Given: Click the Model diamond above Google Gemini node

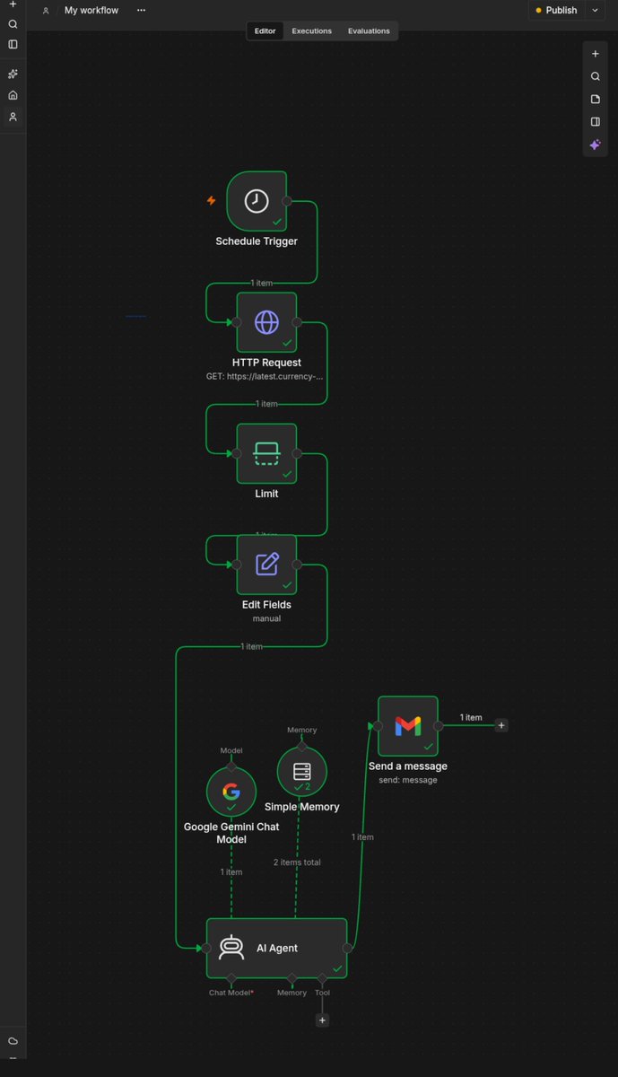Looking at the screenshot, I should (x=231, y=766).
